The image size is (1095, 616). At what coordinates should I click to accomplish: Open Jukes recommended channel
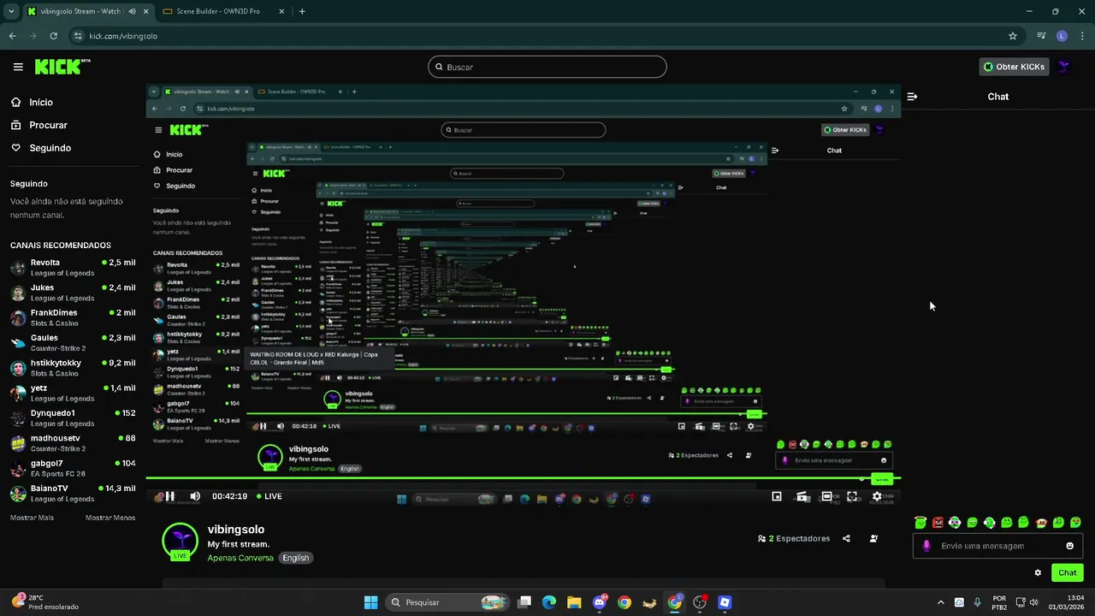click(x=73, y=293)
